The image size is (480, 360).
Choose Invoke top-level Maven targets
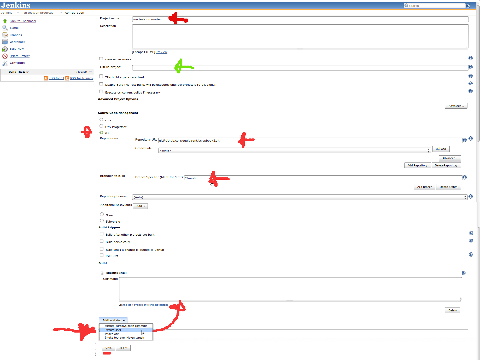[x=126, y=338]
